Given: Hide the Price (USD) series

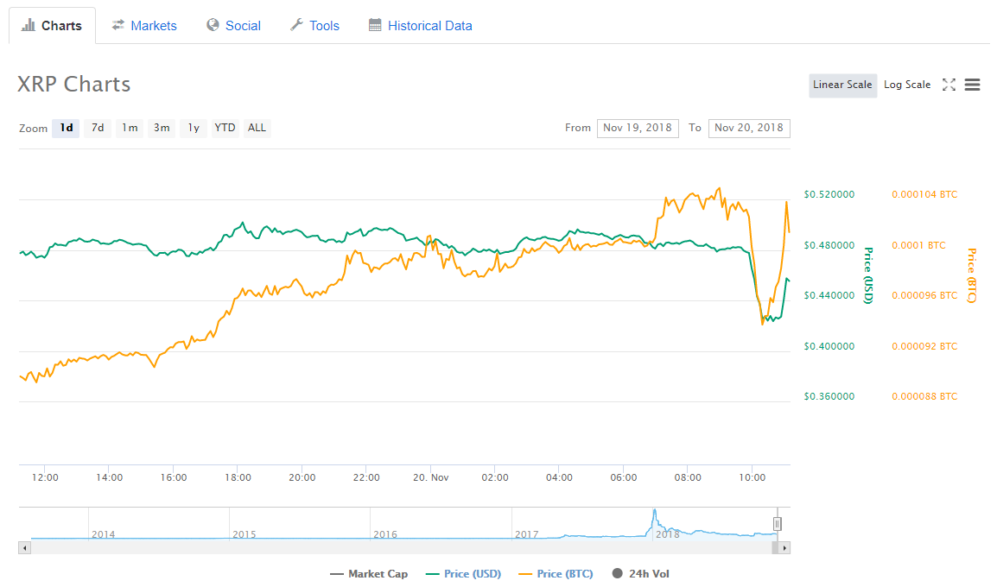Looking at the screenshot, I should [x=466, y=574].
